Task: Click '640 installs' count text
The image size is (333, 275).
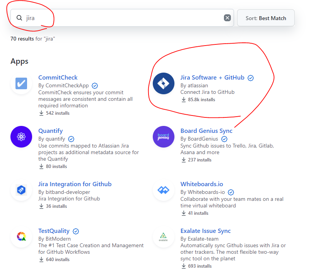Action: (58, 260)
